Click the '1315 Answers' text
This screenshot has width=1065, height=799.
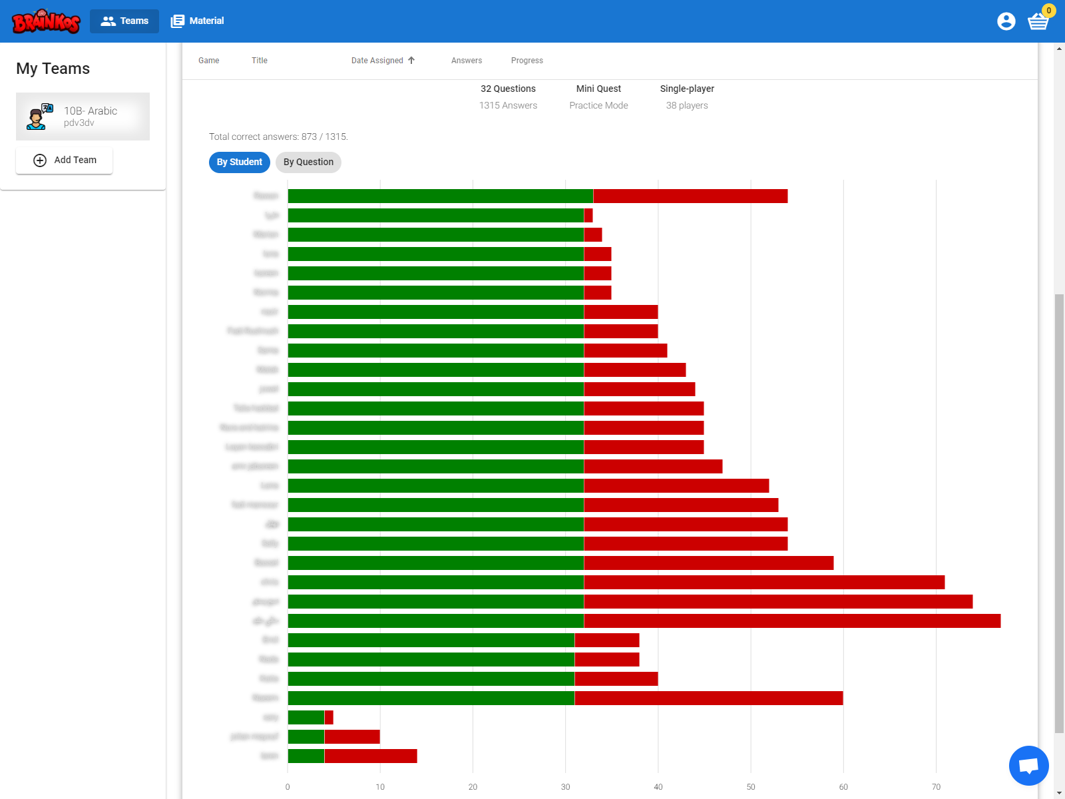508,106
